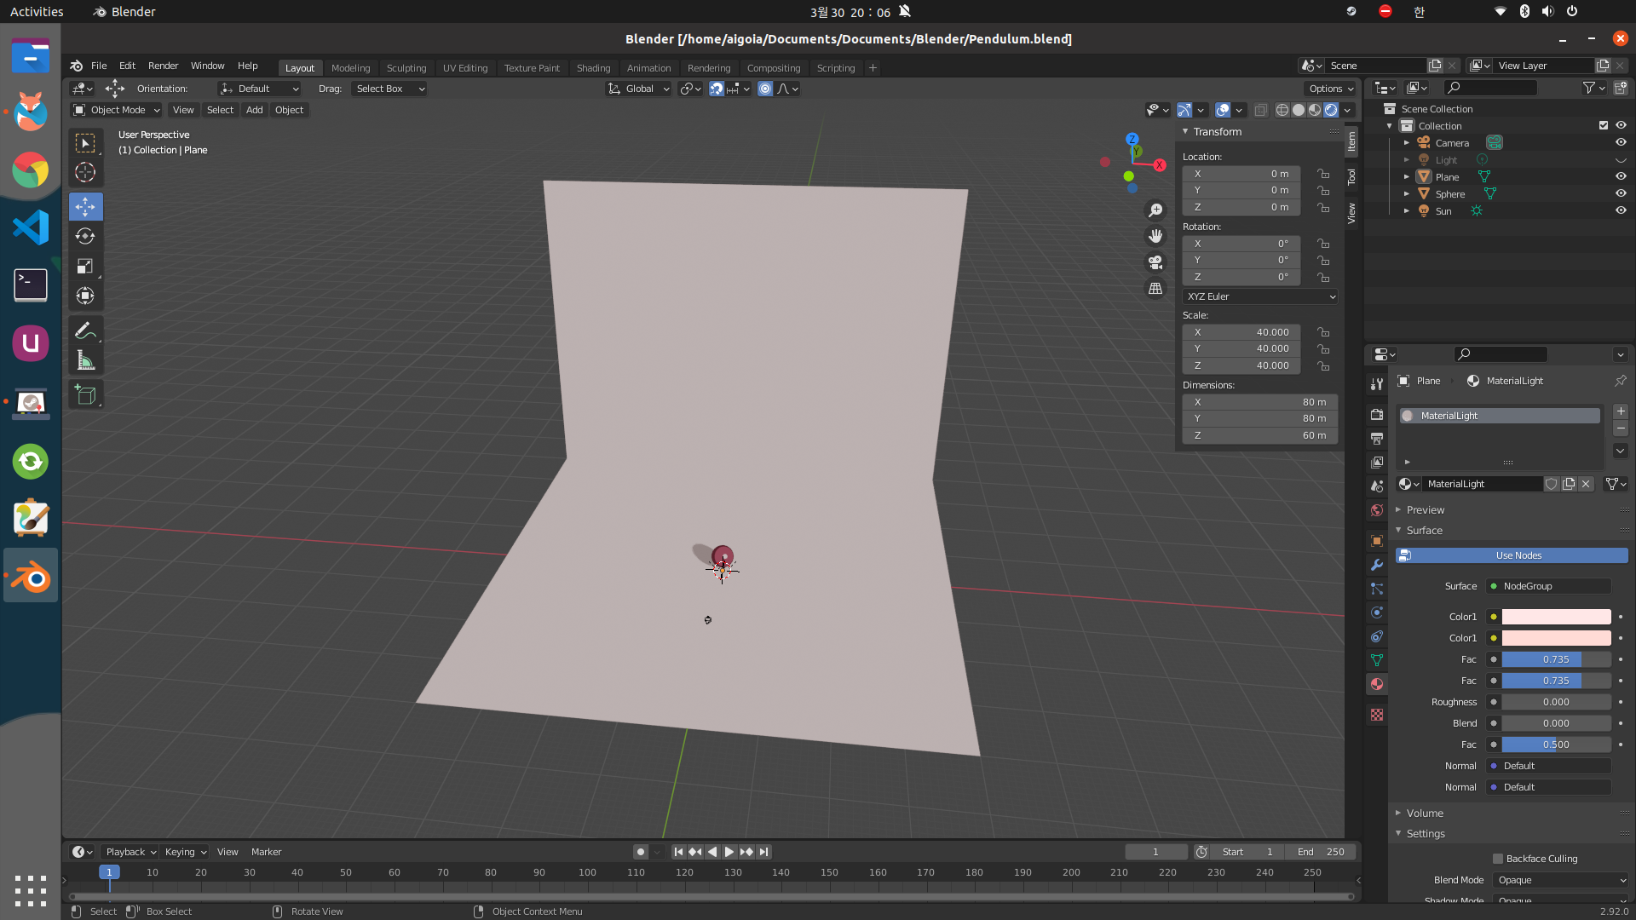Toggle camera view icon in viewport
Screen dimensions: 1636x920
tap(1155, 262)
